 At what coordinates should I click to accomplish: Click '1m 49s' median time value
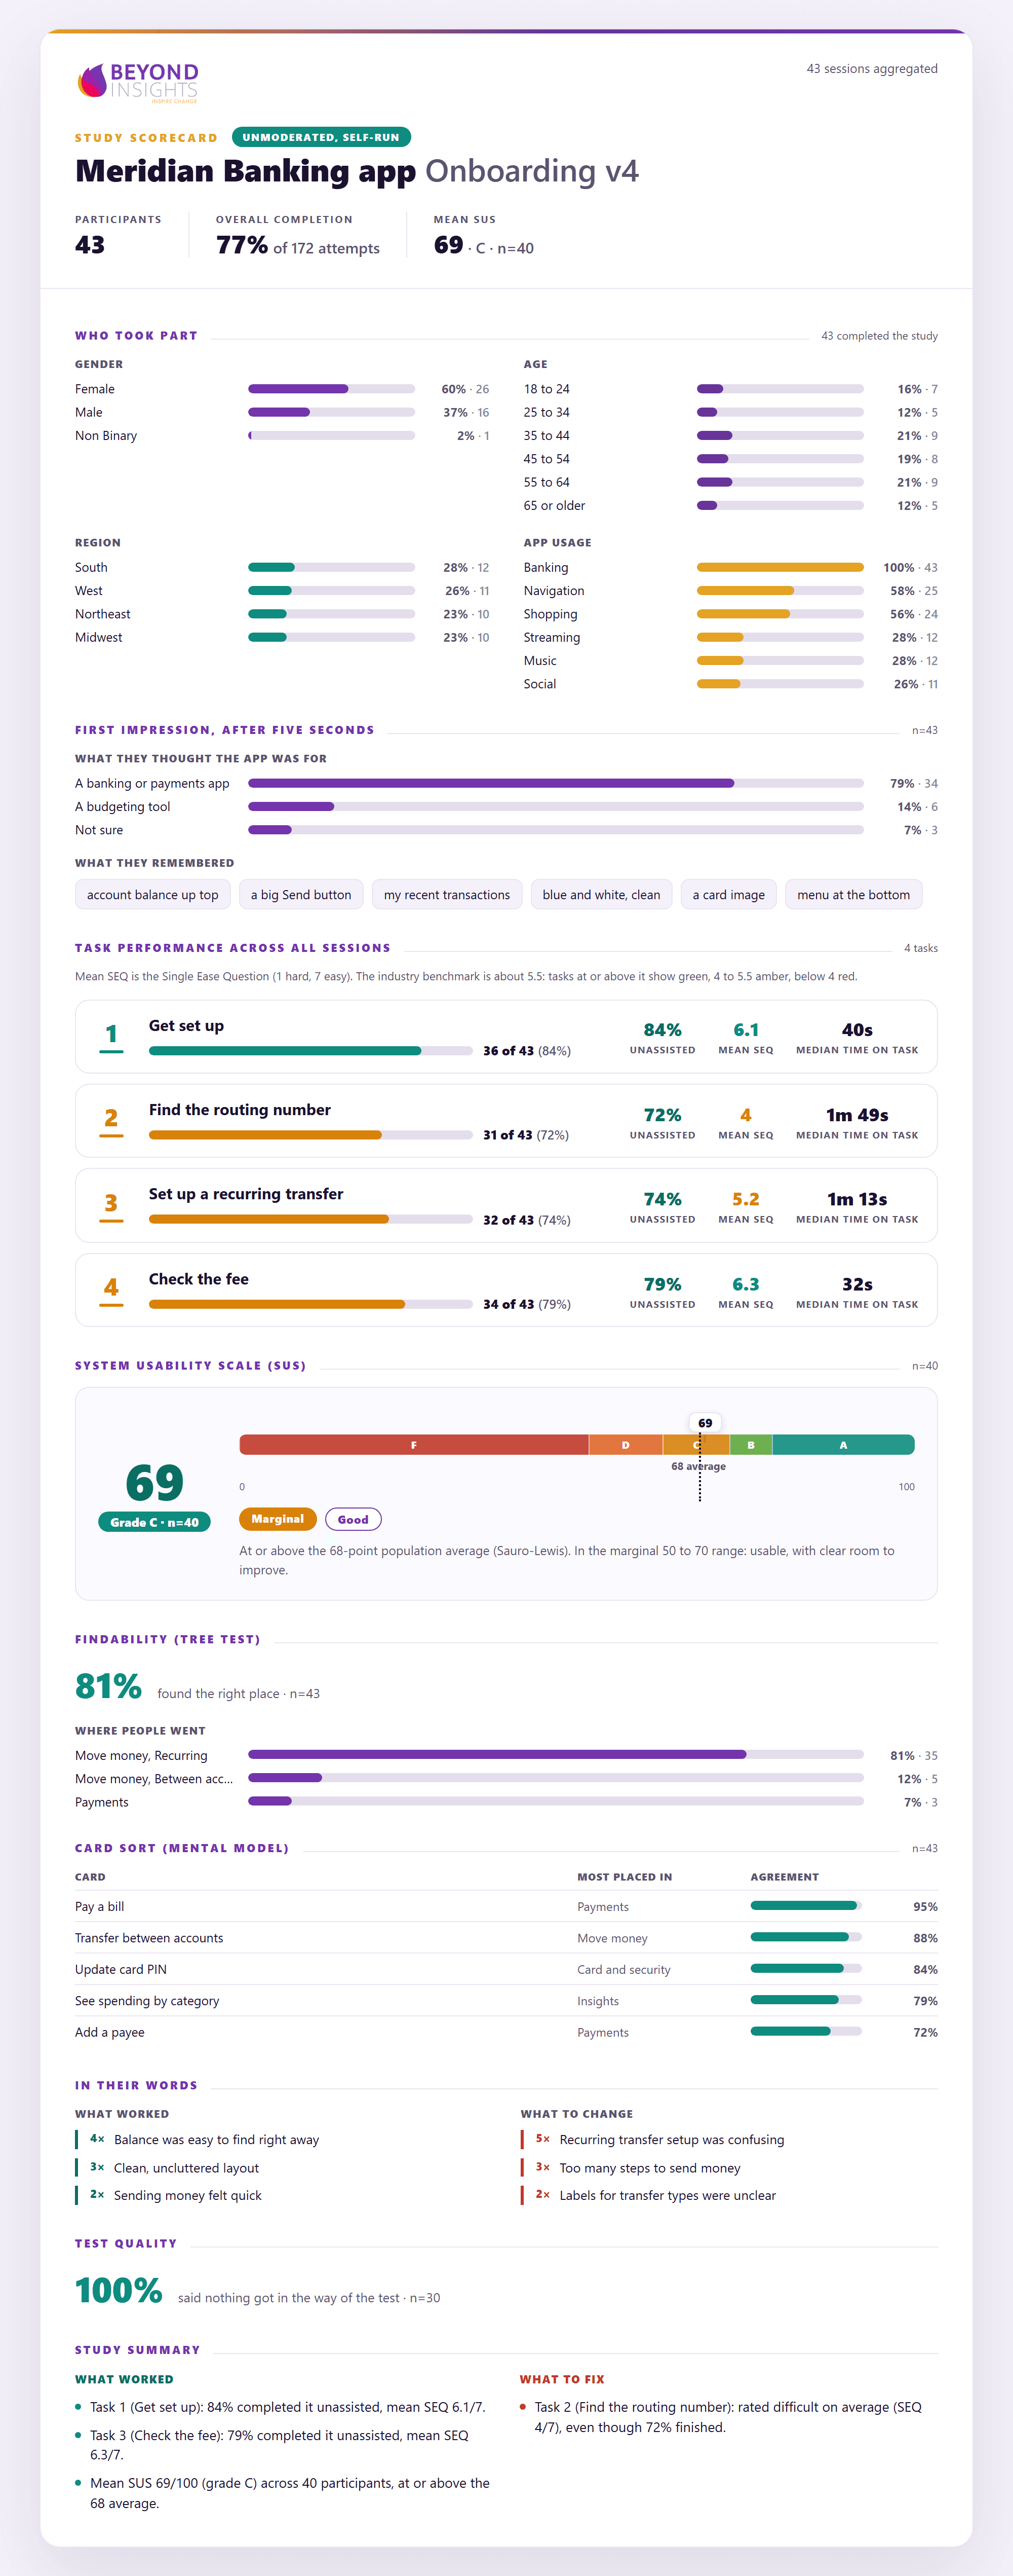[857, 1115]
